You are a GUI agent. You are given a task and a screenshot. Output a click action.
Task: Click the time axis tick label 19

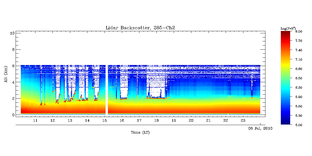(x=174, y=121)
